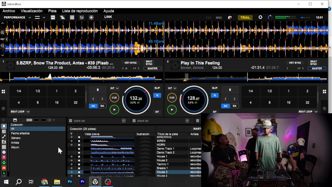This screenshot has width=332, height=187.
Task: Open deck 2 INT source dropdown
Action: tap(172, 88)
